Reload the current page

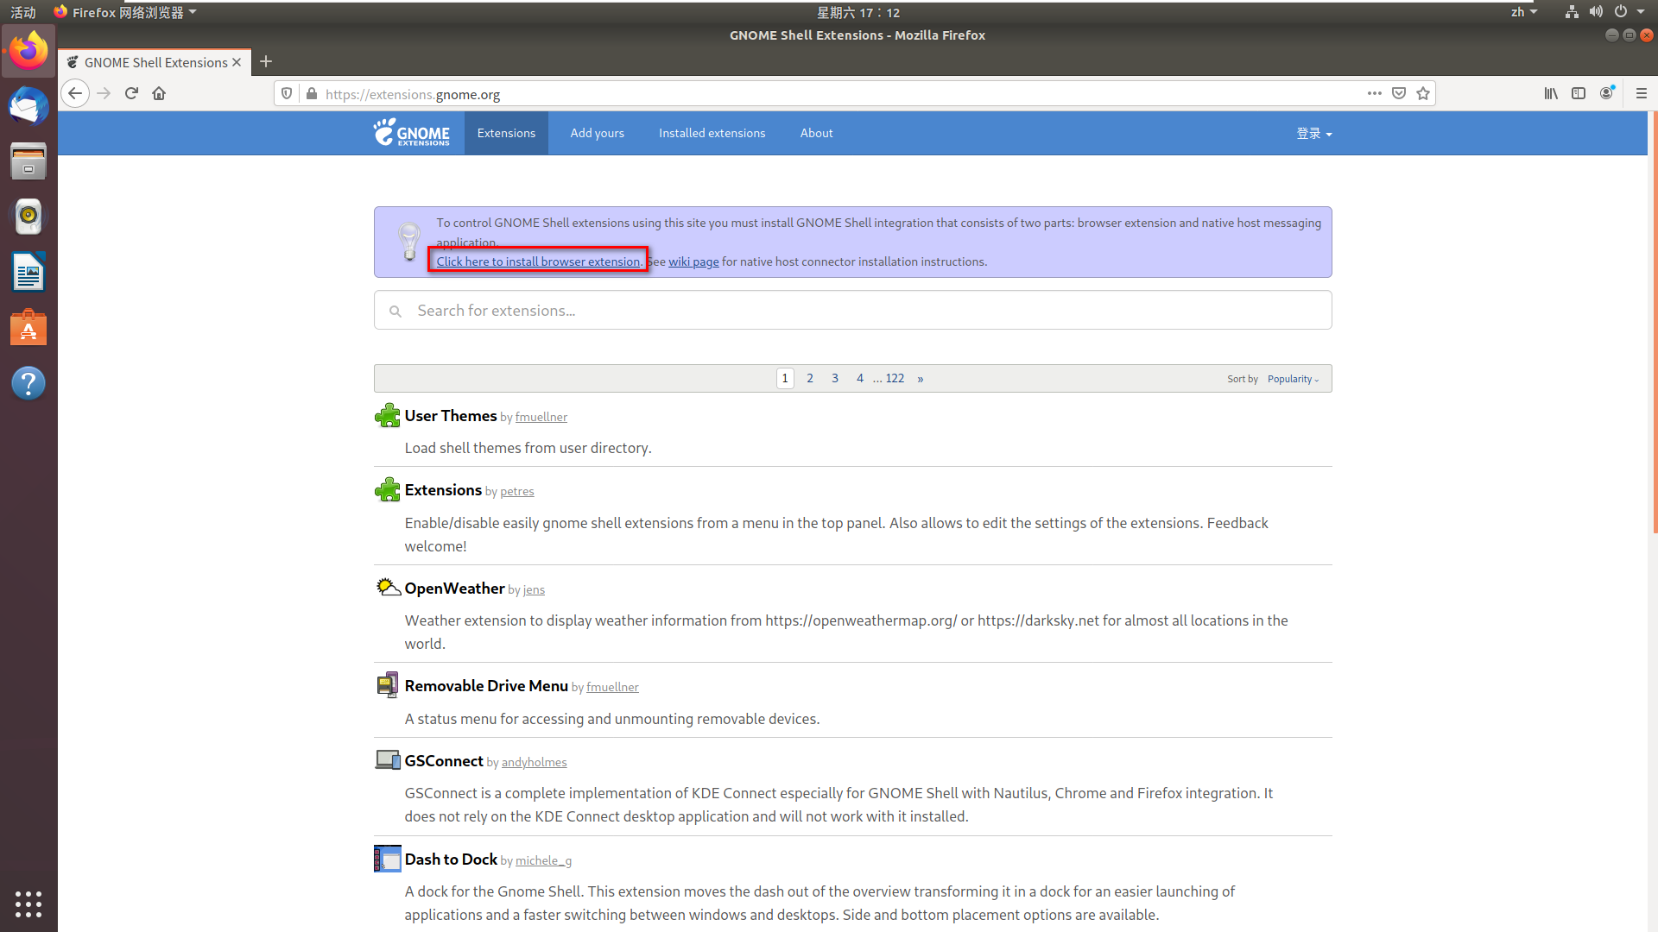[131, 93]
